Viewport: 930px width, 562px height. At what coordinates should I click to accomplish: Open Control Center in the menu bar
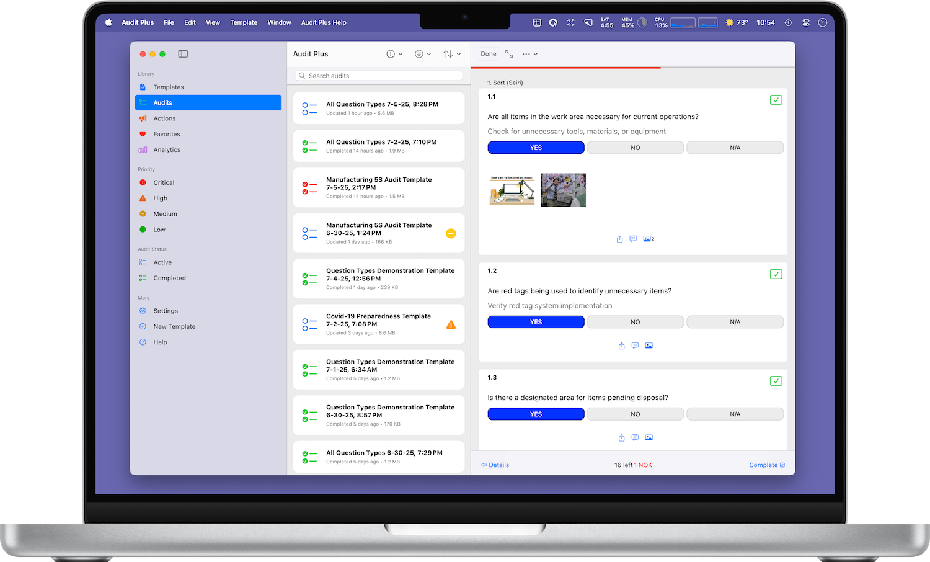pos(806,22)
